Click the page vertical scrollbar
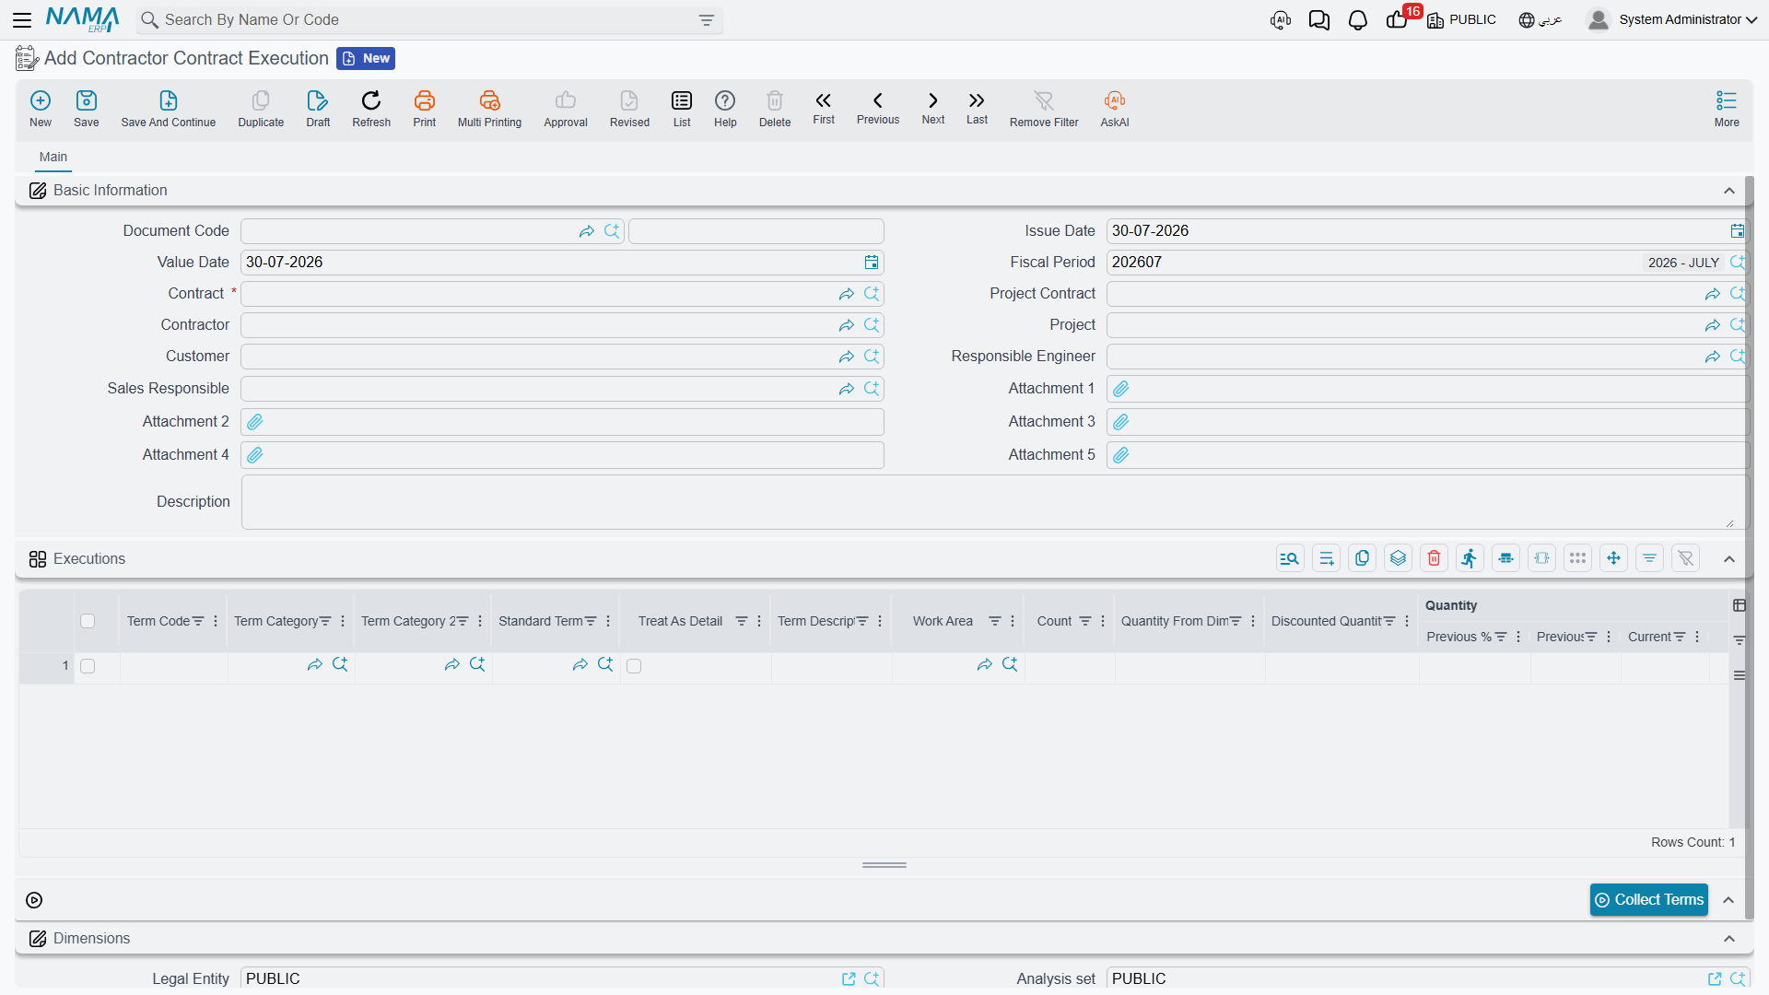The image size is (1769, 995). (1750, 548)
